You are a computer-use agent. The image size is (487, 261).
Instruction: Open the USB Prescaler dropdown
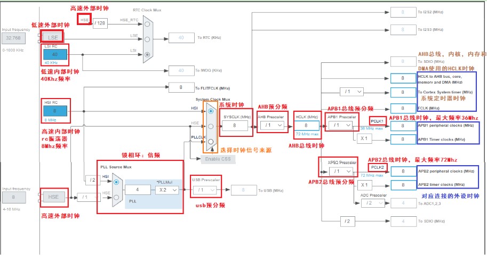[x=206, y=190]
